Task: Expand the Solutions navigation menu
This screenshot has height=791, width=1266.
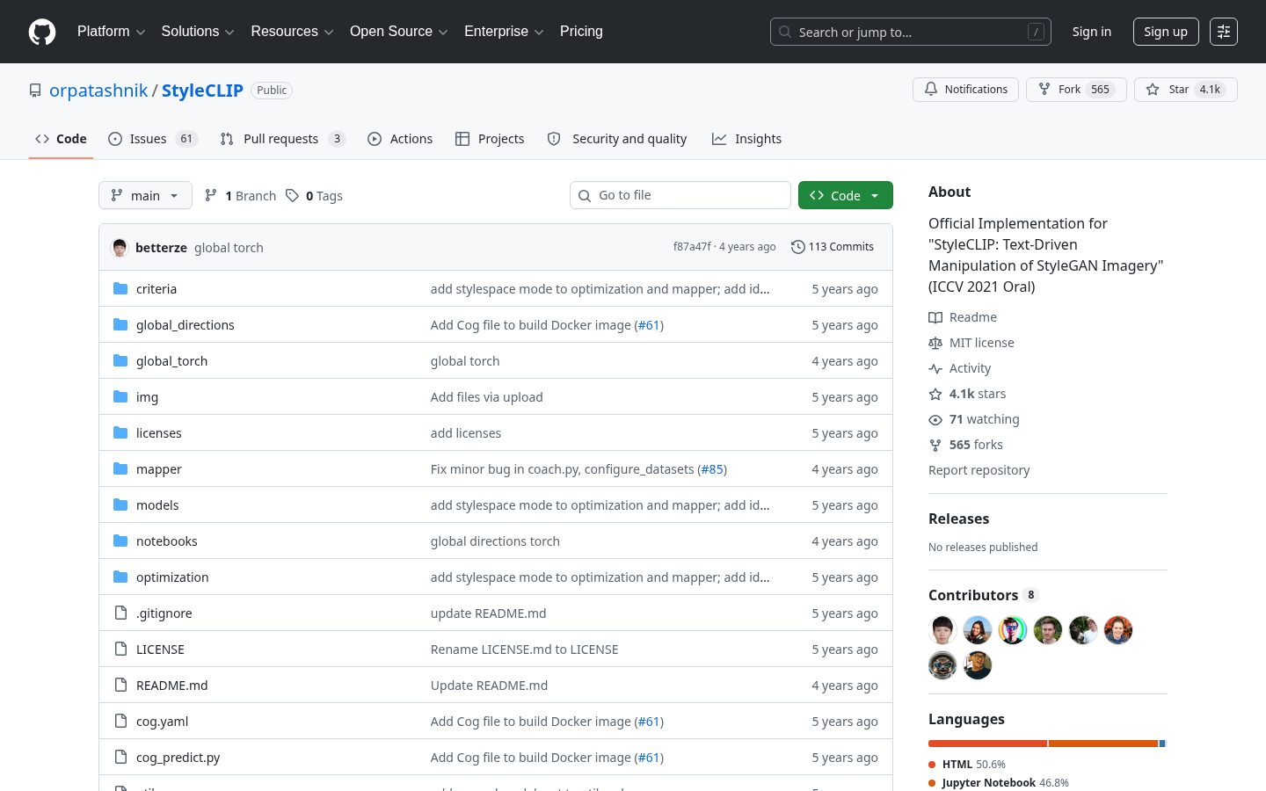Action: (x=198, y=32)
